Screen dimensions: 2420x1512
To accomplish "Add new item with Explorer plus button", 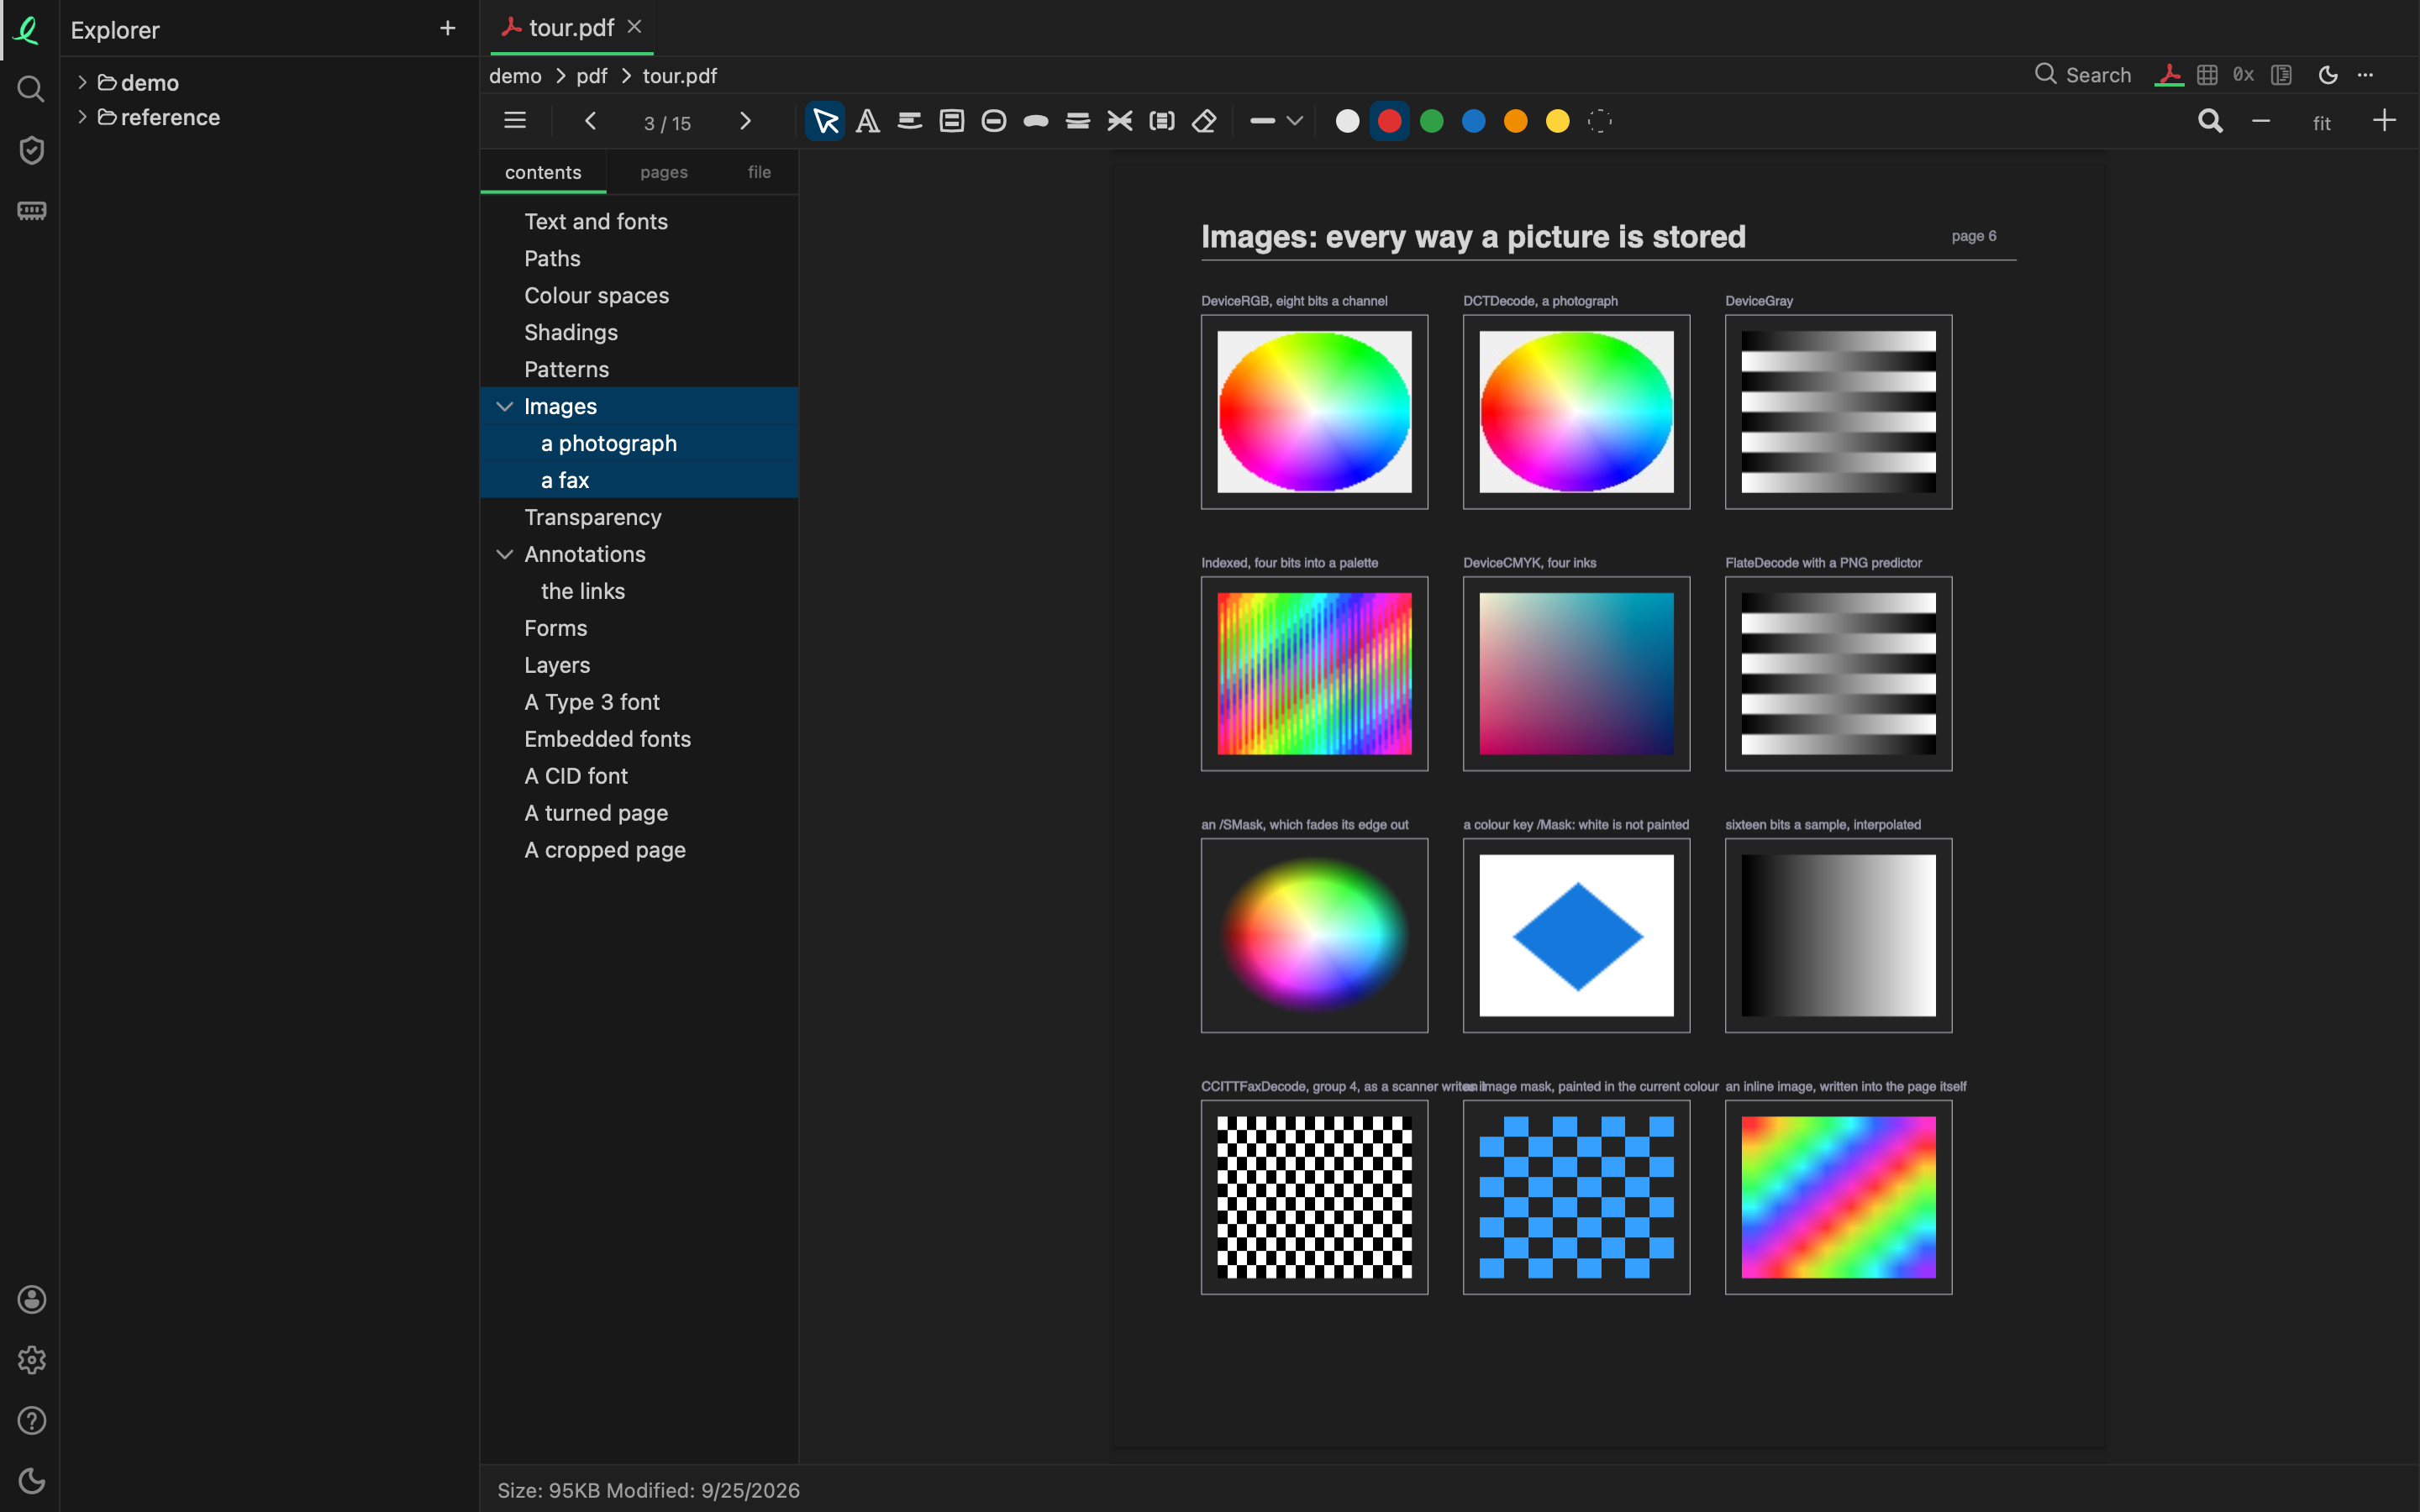I will pos(447,29).
